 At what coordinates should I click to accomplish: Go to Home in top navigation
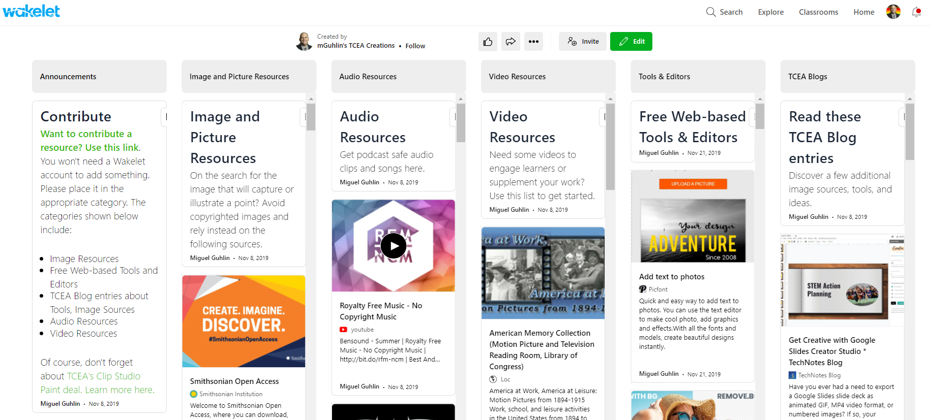[x=863, y=12]
